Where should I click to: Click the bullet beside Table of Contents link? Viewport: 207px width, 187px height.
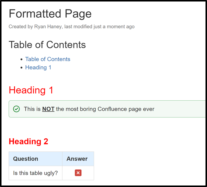tap(21, 59)
